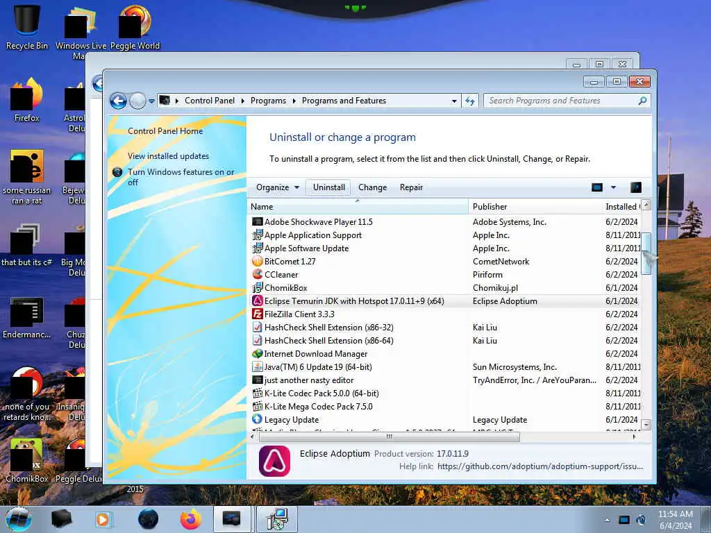
Task: Click Eclipse Adoptium logo in details pane
Action: point(274,461)
